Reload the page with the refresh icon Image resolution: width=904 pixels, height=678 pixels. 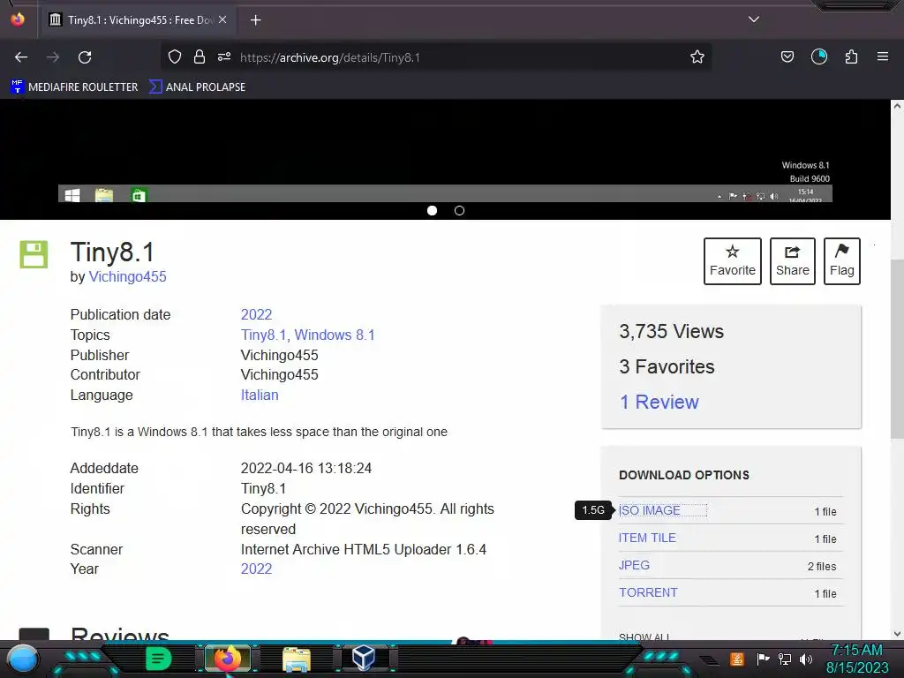85,57
